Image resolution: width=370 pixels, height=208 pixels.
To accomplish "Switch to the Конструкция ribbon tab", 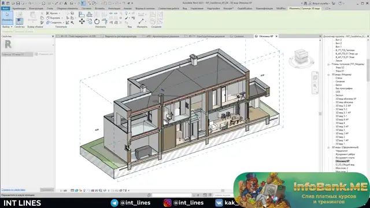I will point(36,8).
